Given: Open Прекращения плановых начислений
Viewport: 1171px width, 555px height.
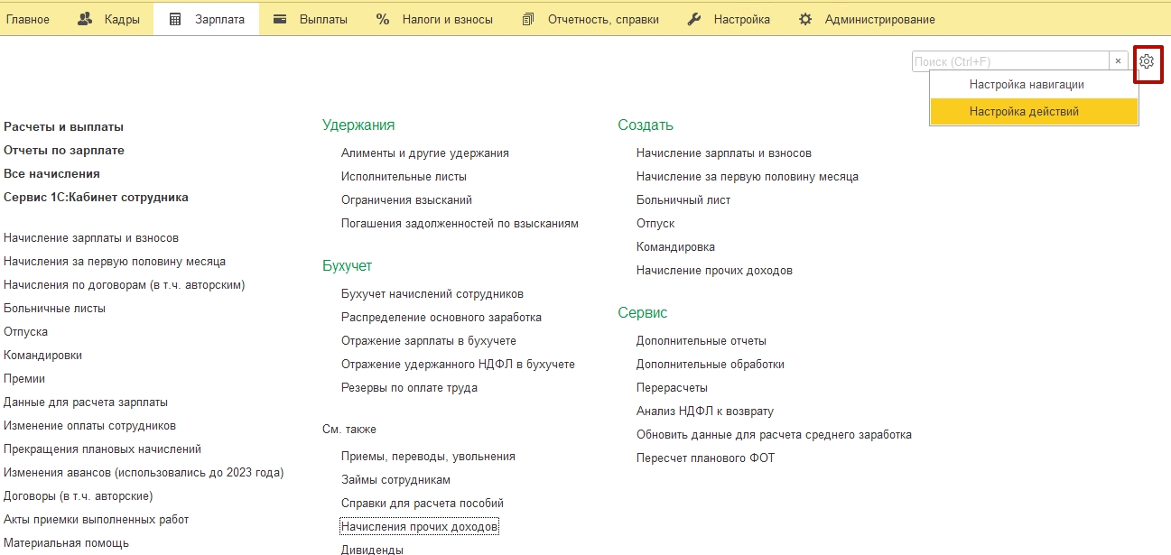Looking at the screenshot, I should pyautogui.click(x=102, y=449).
